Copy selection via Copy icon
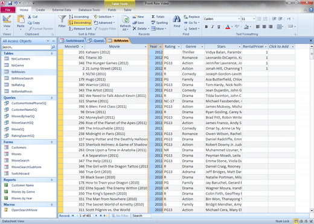 pyautogui.click(x=34, y=23)
